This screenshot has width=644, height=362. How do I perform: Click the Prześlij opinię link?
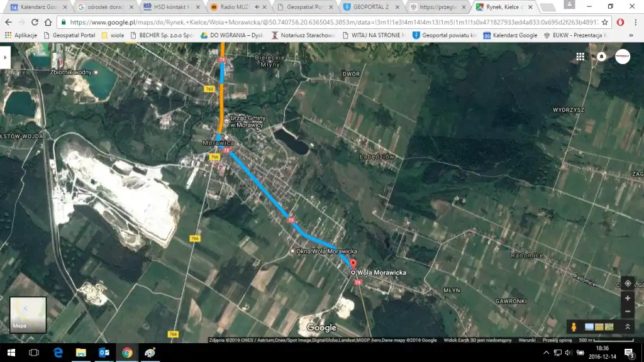click(x=555, y=341)
